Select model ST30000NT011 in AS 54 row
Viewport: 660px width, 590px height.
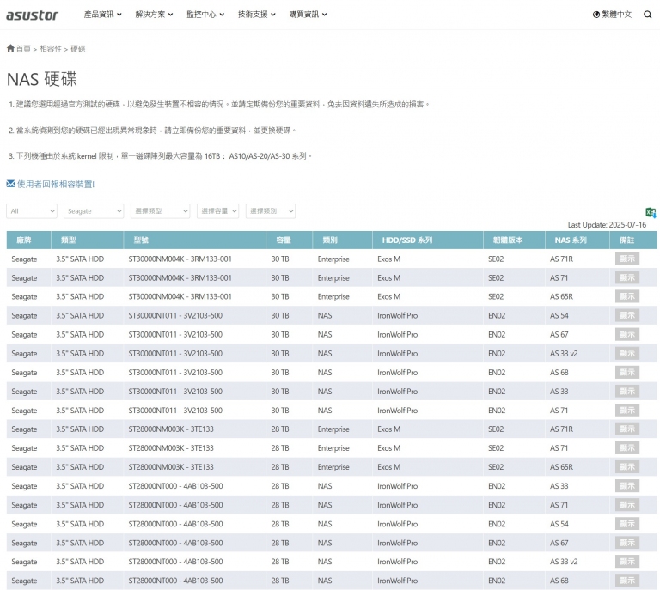pyautogui.click(x=175, y=316)
